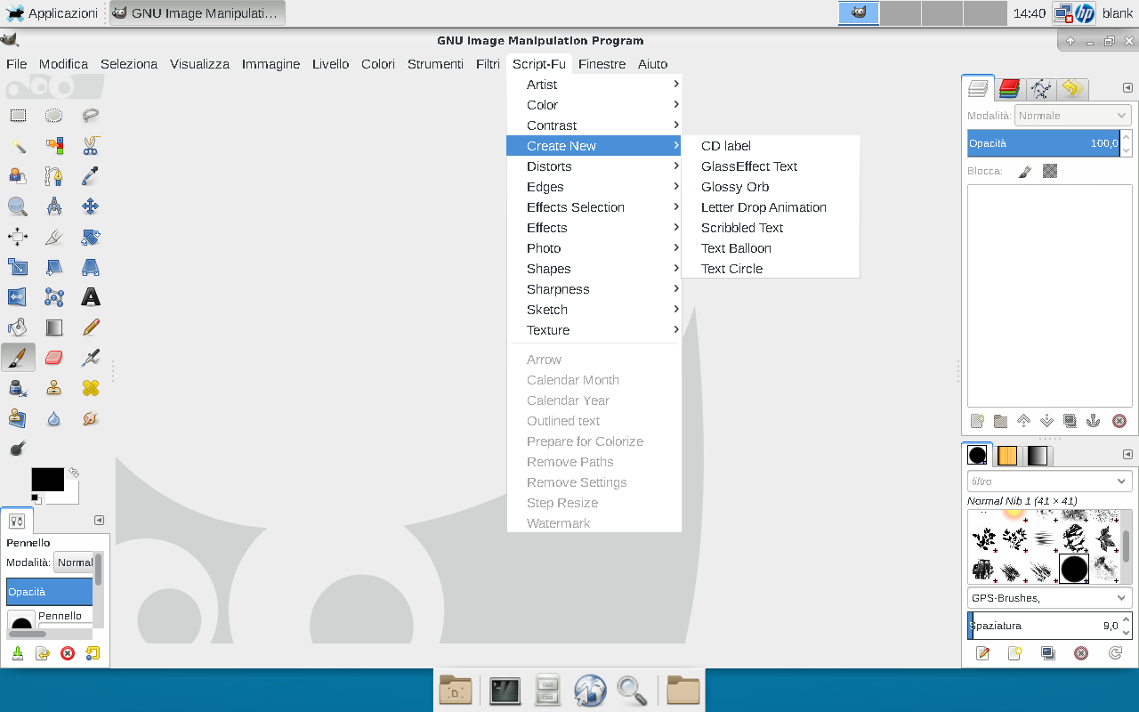Swap foreground and background colors arrow
The width and height of the screenshot is (1139, 712).
pyautogui.click(x=74, y=473)
